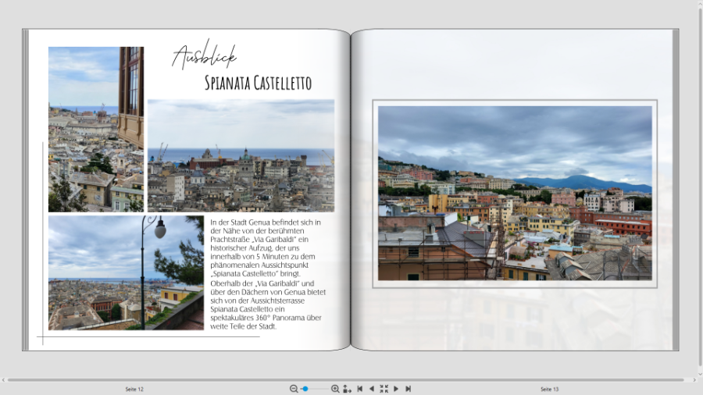Click the scrollbar left arrow

(x=4, y=380)
